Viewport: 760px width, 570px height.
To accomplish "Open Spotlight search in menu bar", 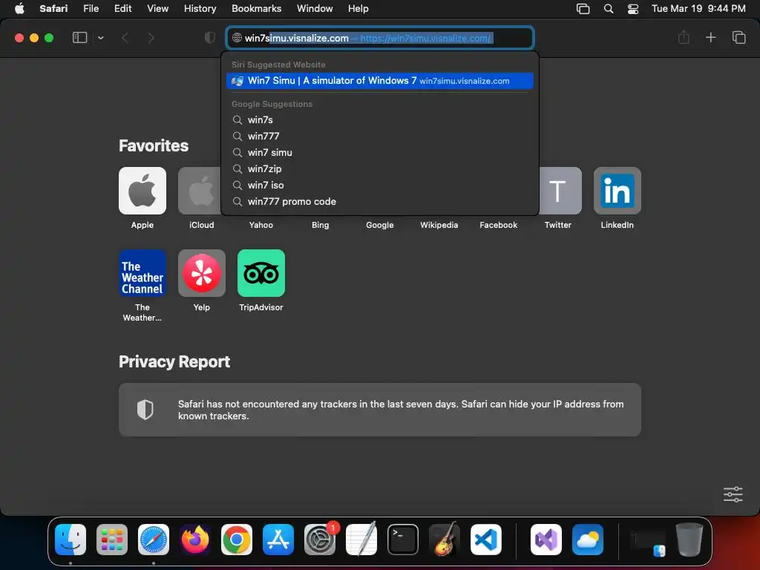I will [x=609, y=8].
